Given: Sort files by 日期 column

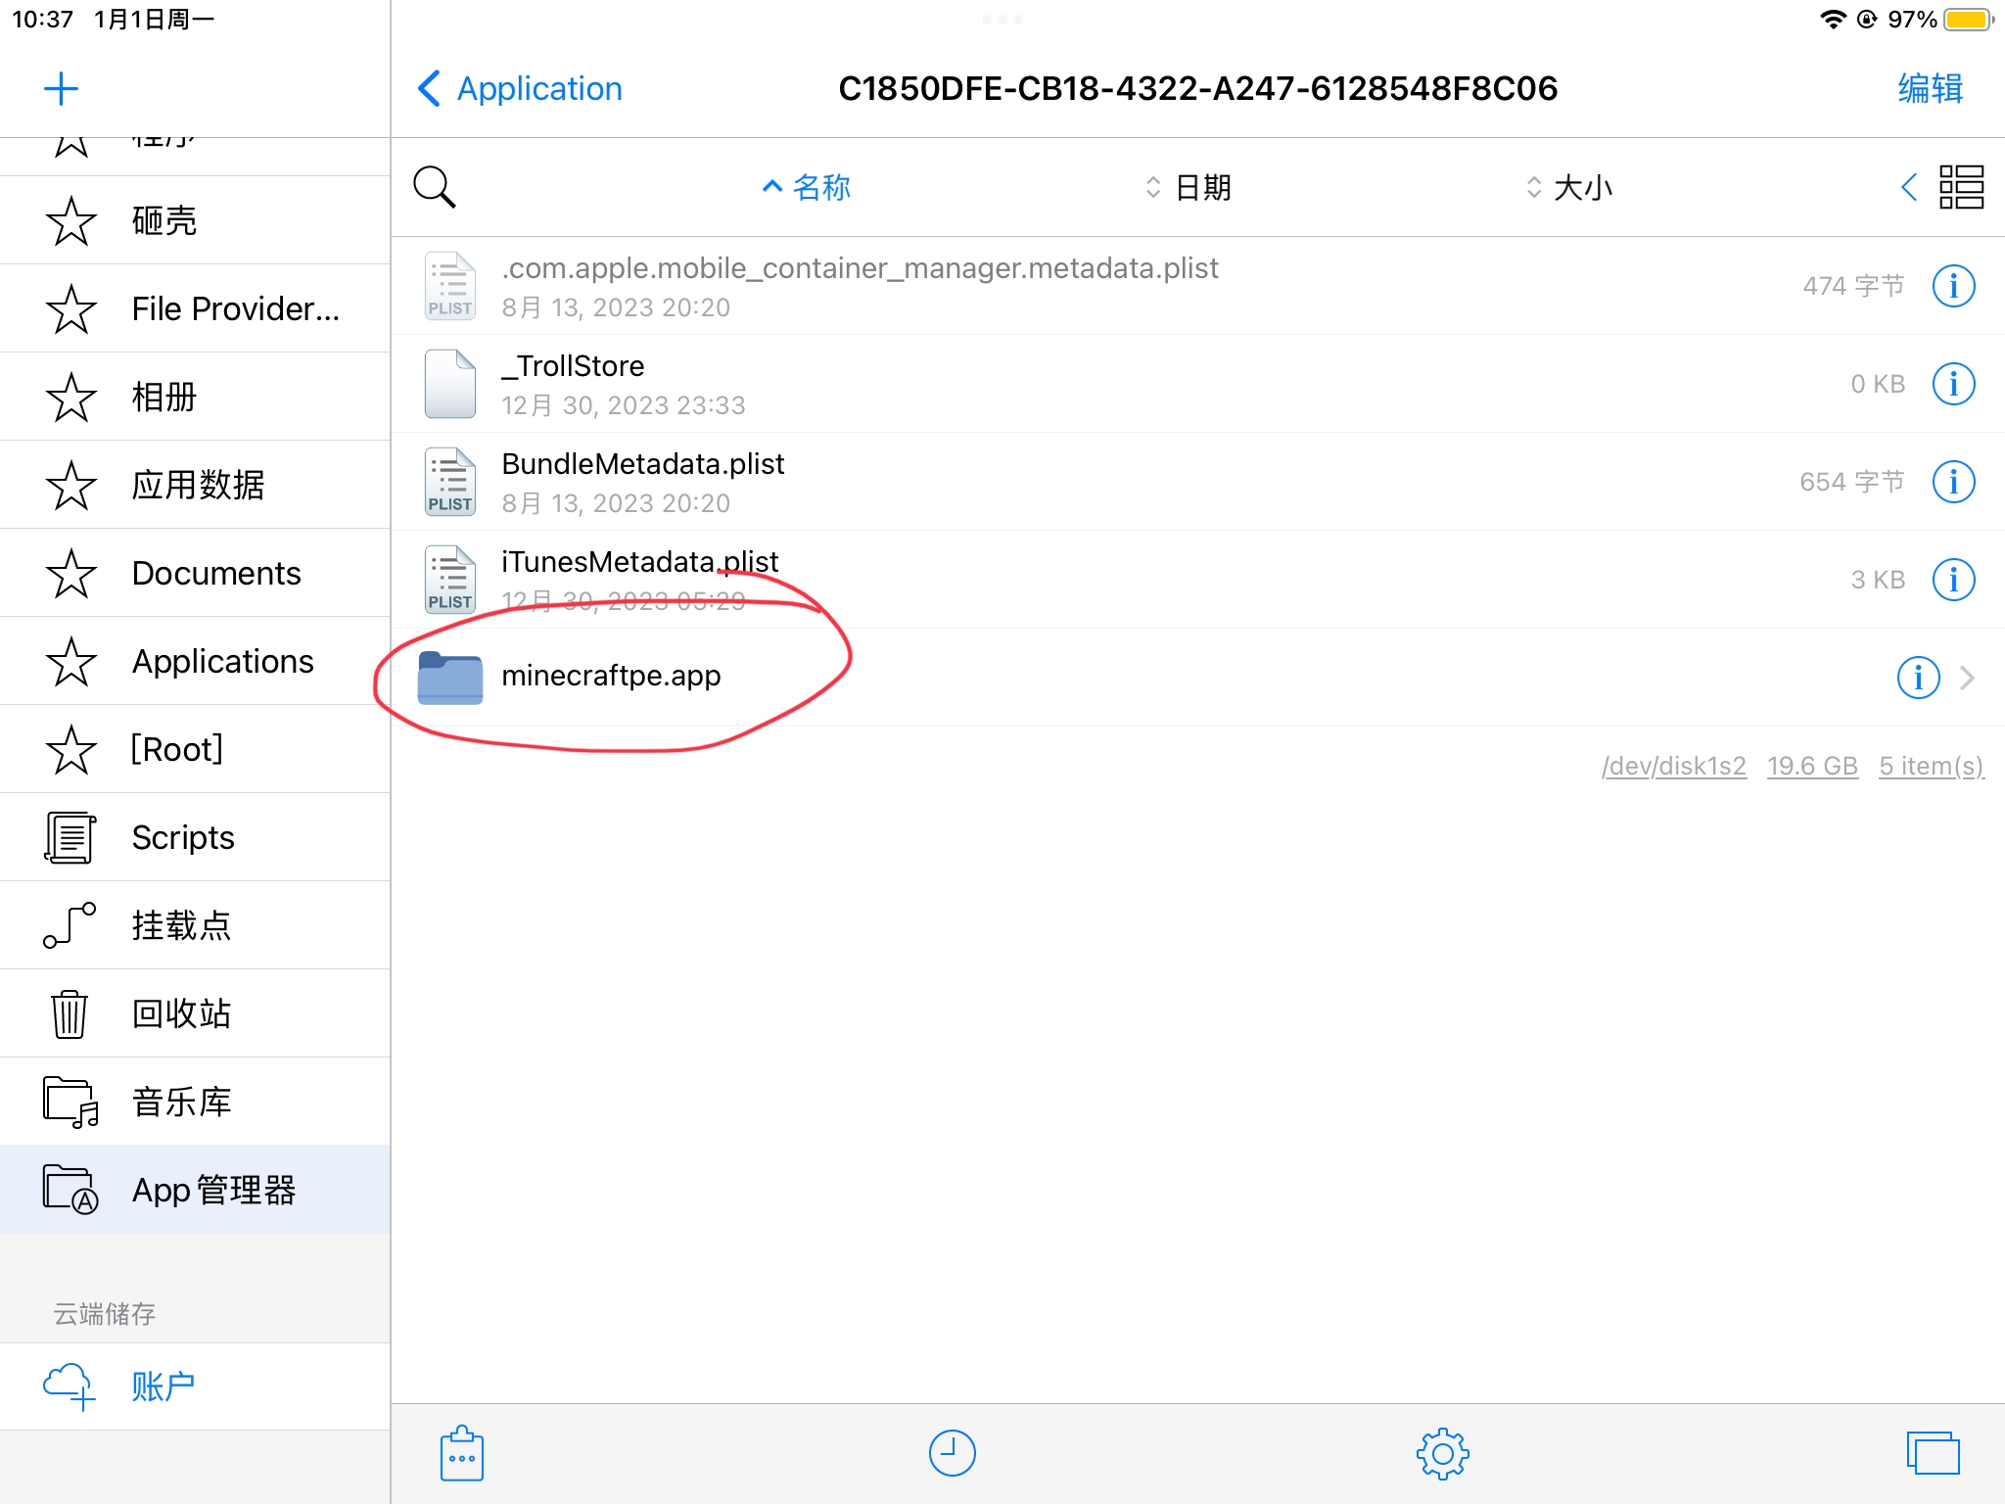Looking at the screenshot, I should 1188,187.
